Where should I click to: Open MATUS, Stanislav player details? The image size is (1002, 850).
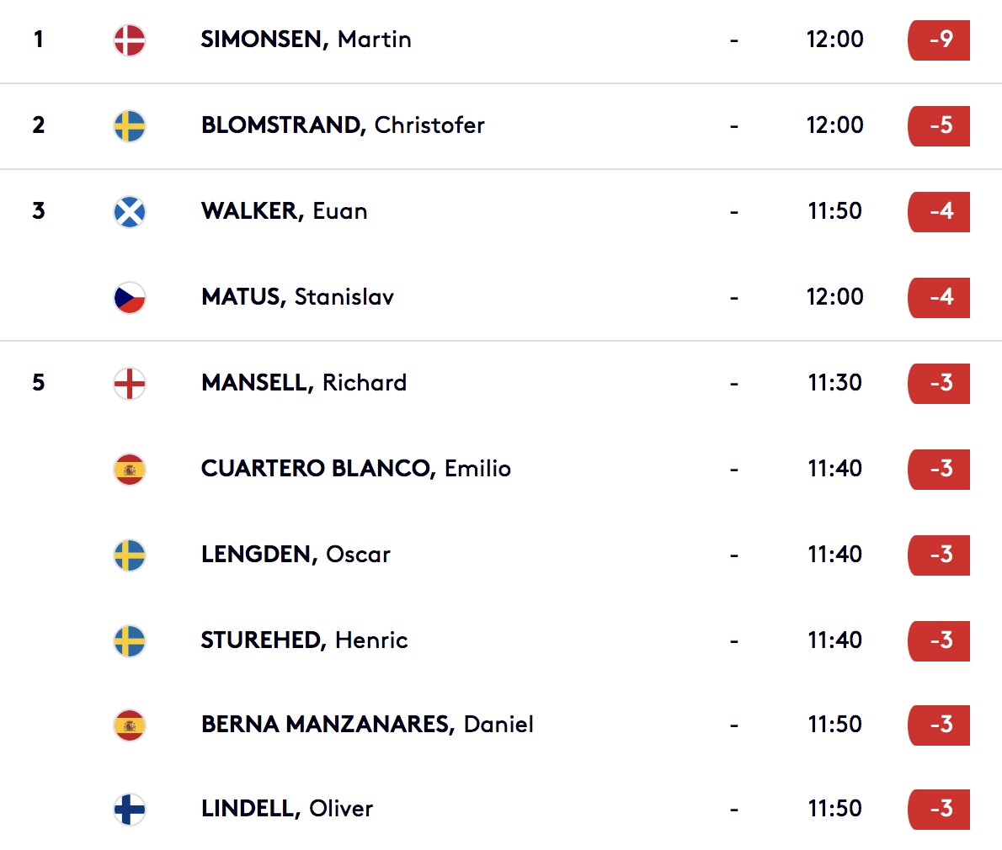click(x=297, y=297)
